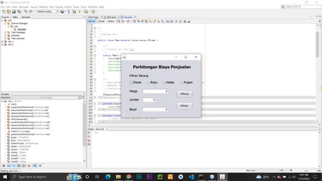The width and height of the screenshot is (322, 181).
Task: Switch to the Start Page tab
Action: (x=93, y=17)
